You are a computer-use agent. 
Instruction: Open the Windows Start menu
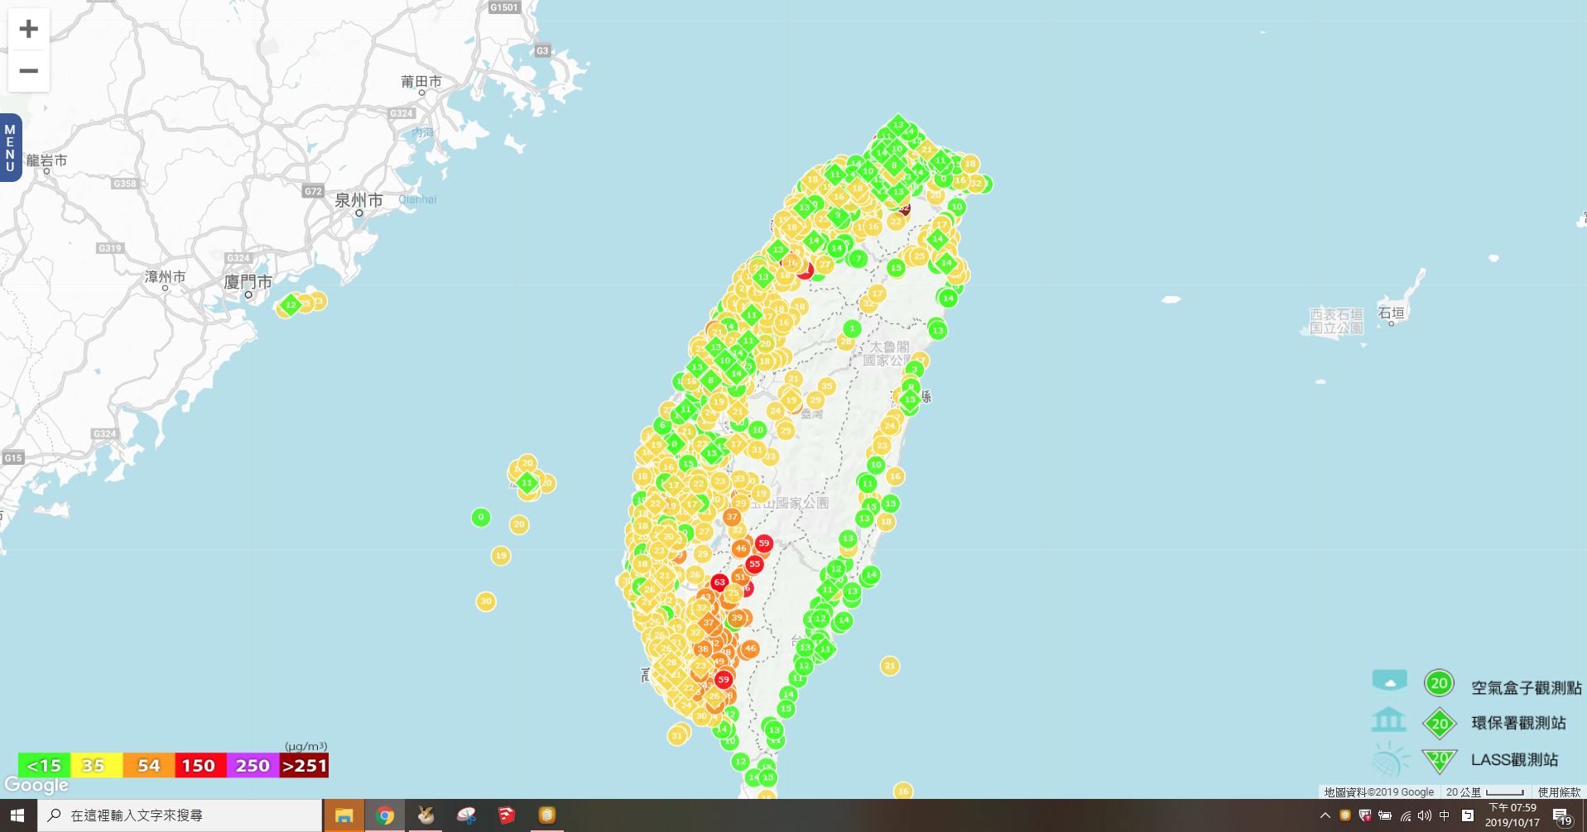(17, 815)
